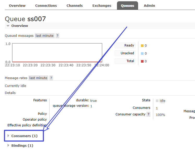Viewport: 195px width, 153px height.
Task: Click the red Total legend swatch
Action: click(142, 61)
